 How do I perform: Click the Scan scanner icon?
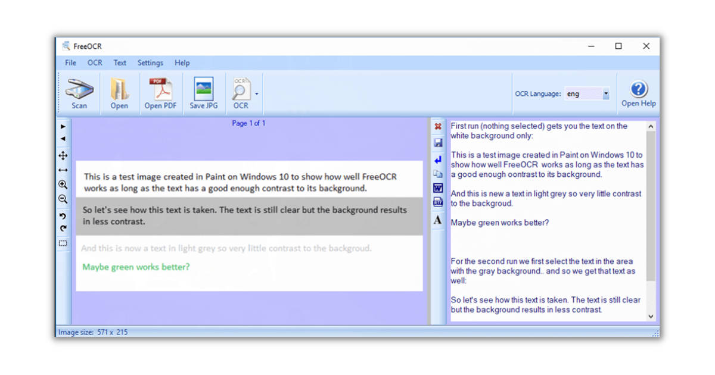click(x=79, y=93)
